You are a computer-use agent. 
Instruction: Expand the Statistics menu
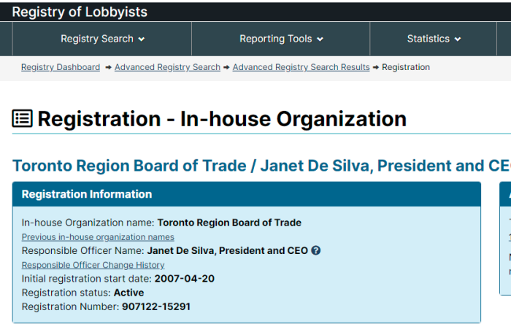434,39
